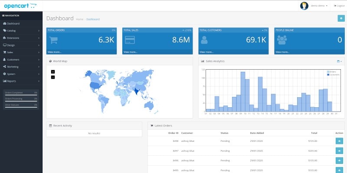Click the OpenCart logo
Viewport: 347px width, 173px height.
(20, 6)
